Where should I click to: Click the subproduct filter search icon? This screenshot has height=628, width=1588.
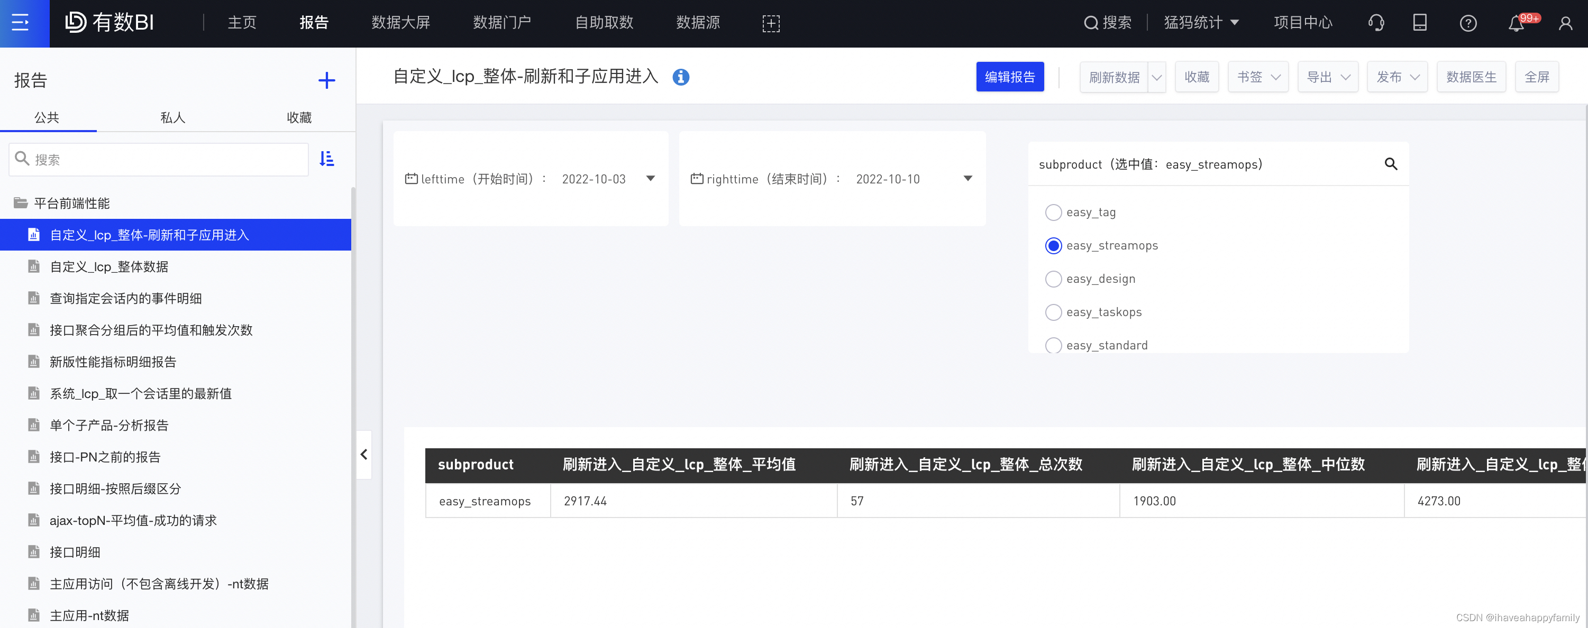pos(1391,164)
